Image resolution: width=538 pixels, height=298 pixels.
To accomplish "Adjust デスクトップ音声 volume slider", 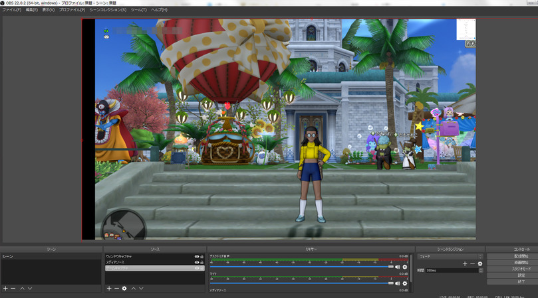I will click(302, 267).
